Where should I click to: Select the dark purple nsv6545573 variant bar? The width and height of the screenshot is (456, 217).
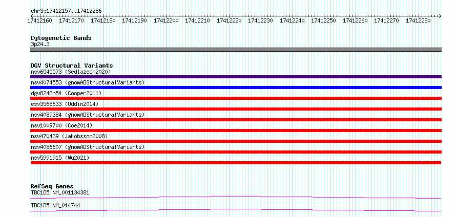click(x=236, y=77)
